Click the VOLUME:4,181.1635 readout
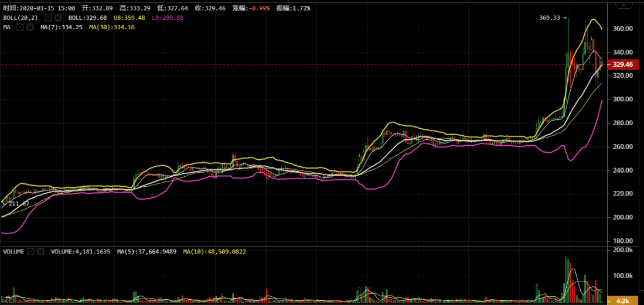This screenshot has width=644, height=305. (x=80, y=251)
